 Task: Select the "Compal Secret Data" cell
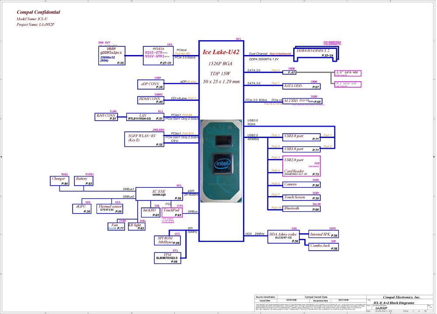point(316,297)
